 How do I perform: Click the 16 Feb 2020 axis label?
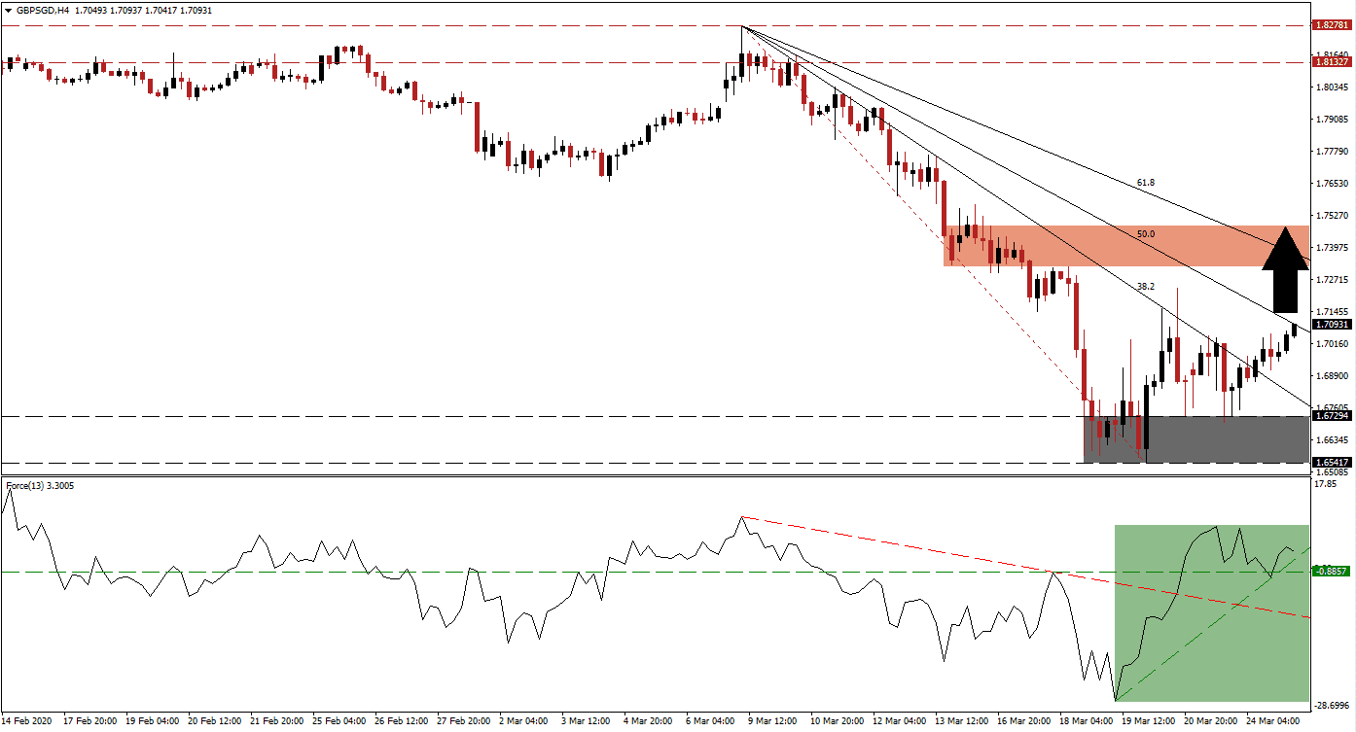tap(28, 723)
